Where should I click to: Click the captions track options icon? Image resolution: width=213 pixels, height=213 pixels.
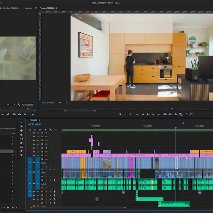click(x=56, y=130)
